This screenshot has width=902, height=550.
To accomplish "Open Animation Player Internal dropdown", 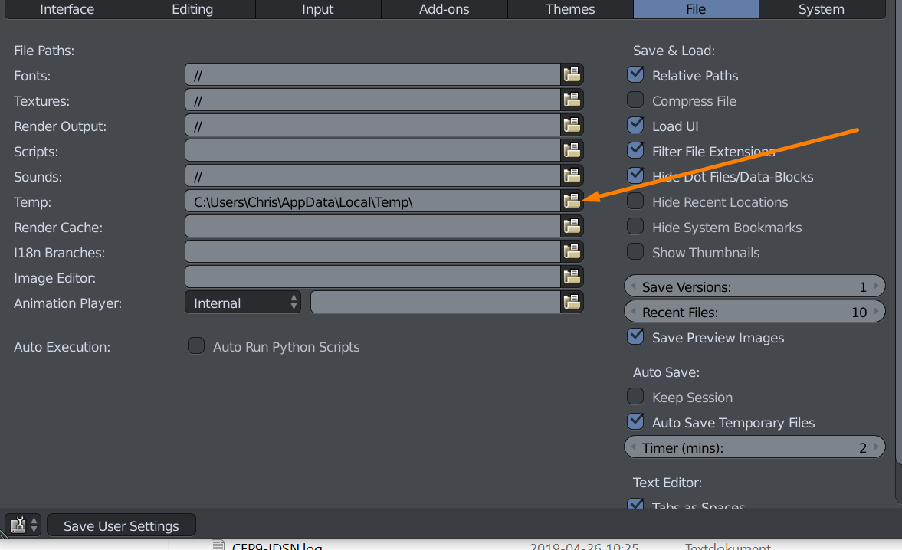I will tap(243, 303).
